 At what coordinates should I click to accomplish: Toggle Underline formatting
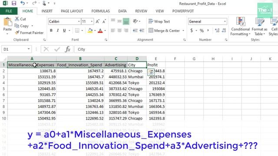point(64,30)
